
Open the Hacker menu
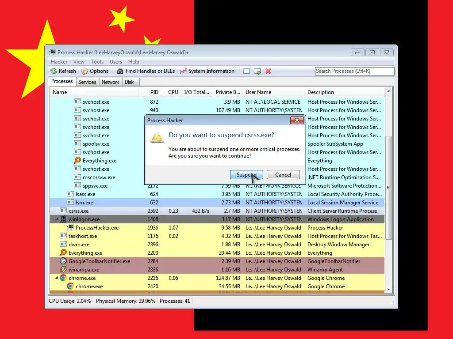coord(59,62)
